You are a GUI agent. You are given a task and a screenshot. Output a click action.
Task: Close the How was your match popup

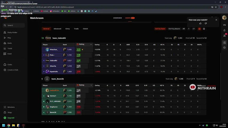point(216,20)
